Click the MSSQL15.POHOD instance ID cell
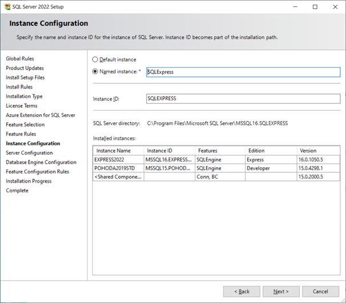The image size is (346, 303). point(169,168)
